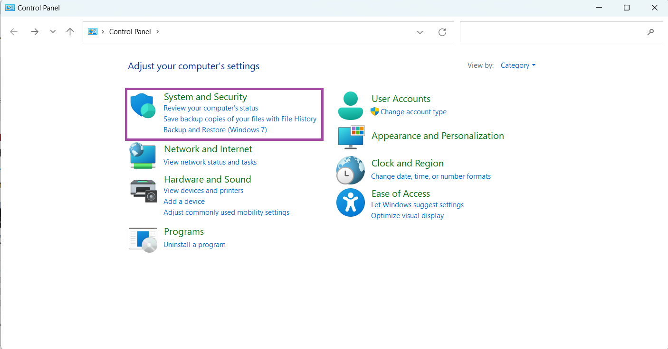Open the System and Security shield icon
This screenshot has height=349, width=668.
click(x=143, y=106)
